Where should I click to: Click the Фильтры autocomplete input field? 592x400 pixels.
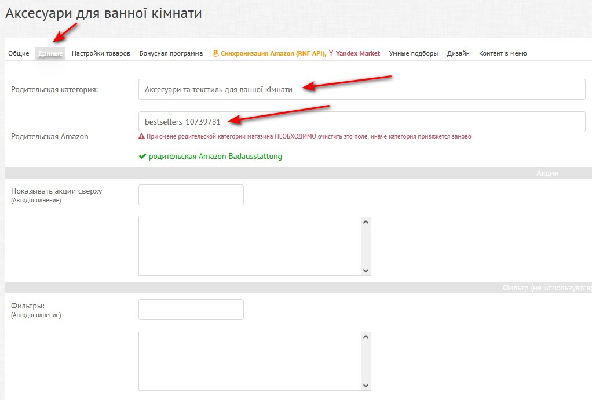[x=191, y=310]
